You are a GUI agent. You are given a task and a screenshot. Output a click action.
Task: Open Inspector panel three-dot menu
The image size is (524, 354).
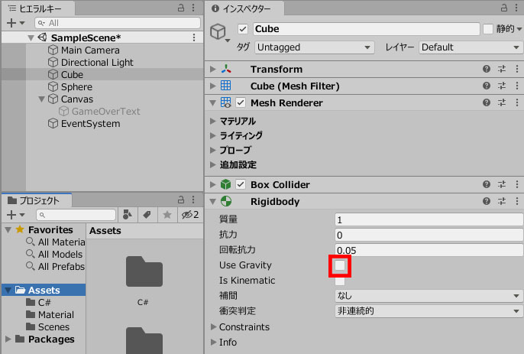click(x=516, y=8)
